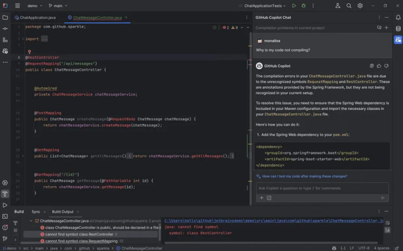The image size is (403, 251).
Task: Open ChatMessageController.java path link in output
Action: 274,221
